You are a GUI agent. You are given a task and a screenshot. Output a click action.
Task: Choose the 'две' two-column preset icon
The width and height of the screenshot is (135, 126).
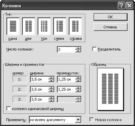29,26
